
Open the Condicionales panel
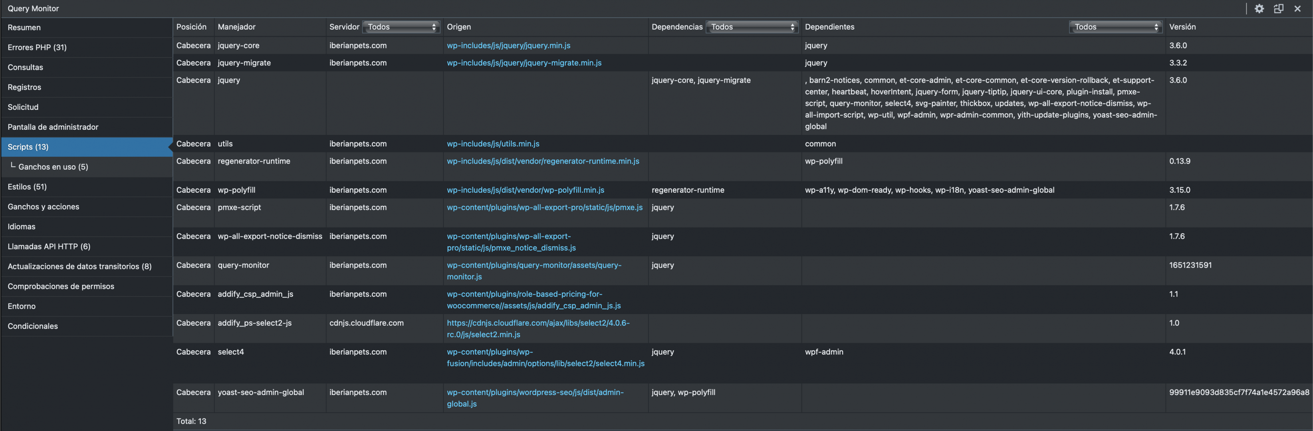[x=87, y=326]
